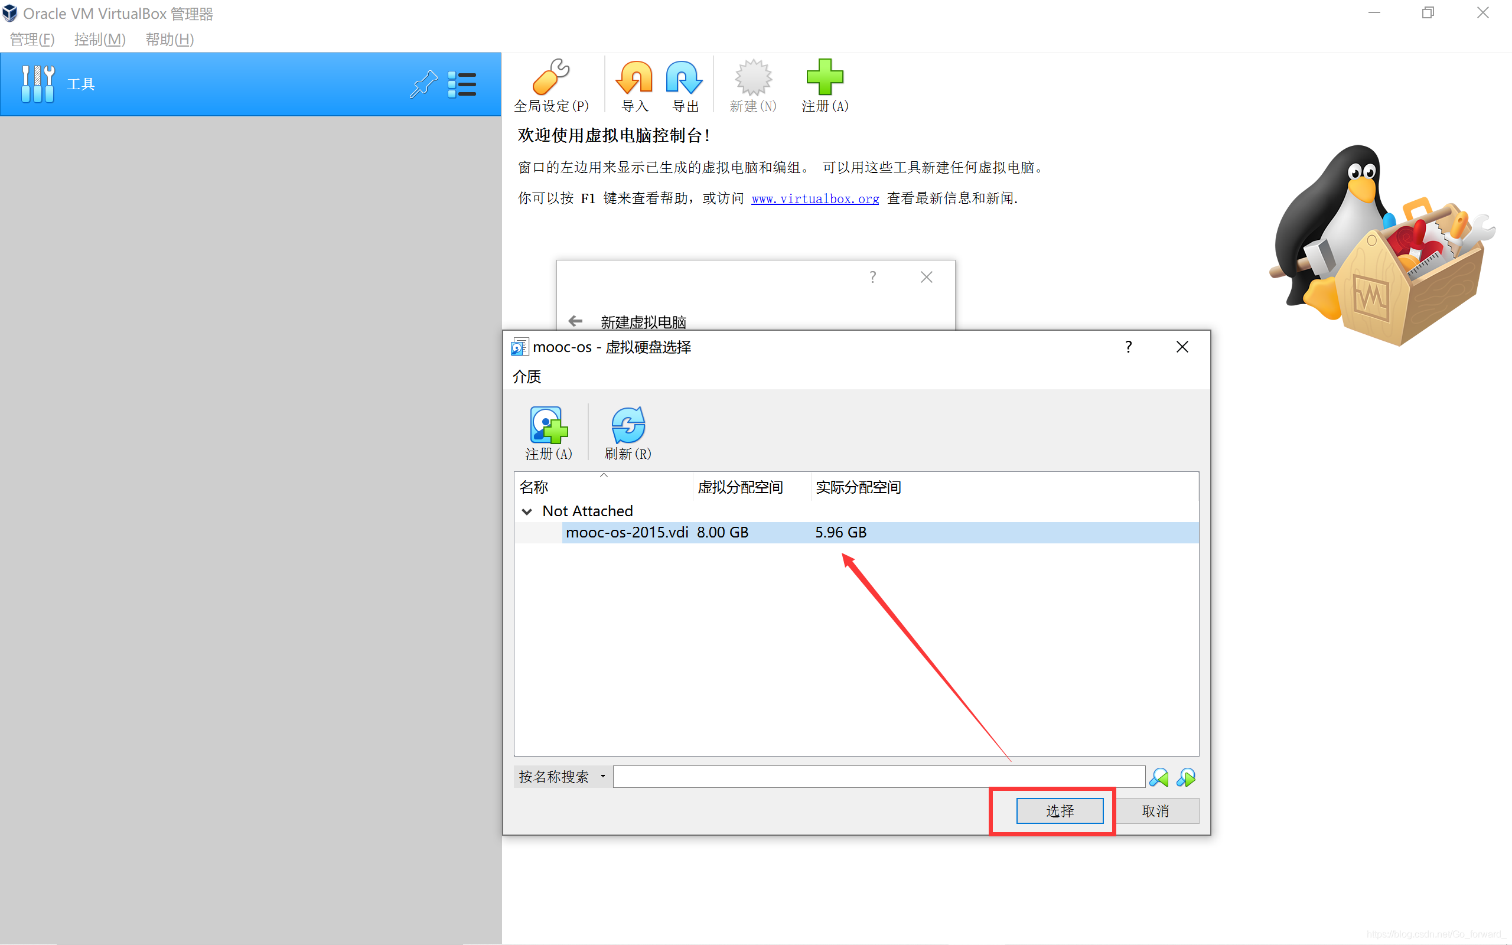Click the 5.96 GB actual size cell
This screenshot has height=945, width=1512.
coord(841,533)
